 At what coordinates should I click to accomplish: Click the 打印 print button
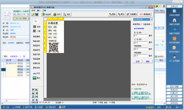pos(57,14)
